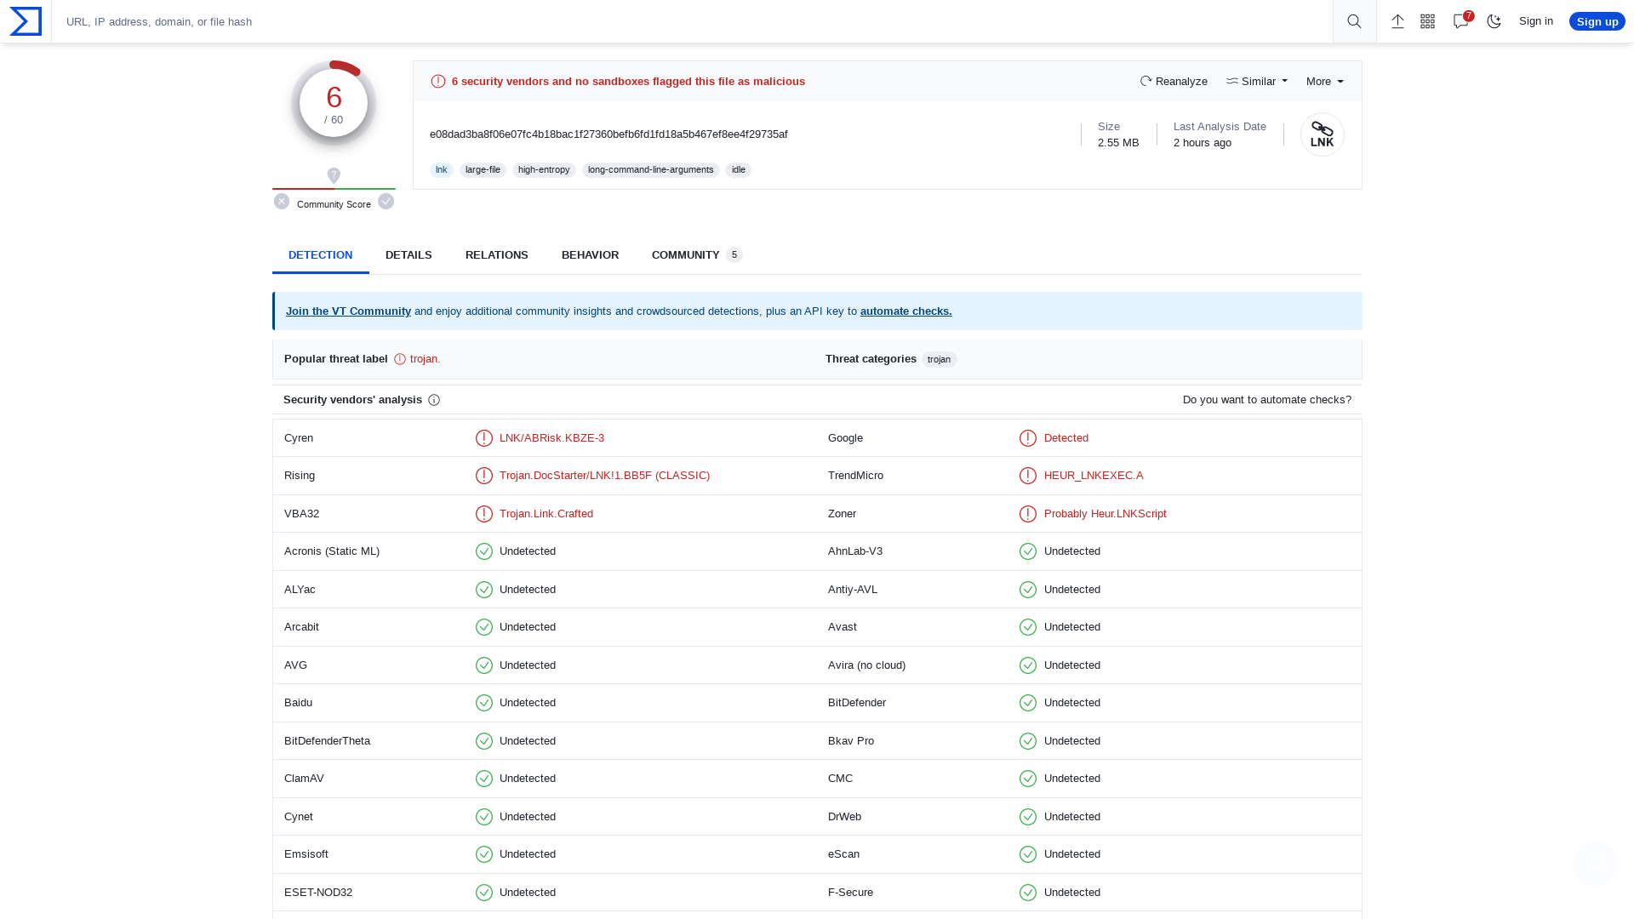1634x919 pixels.
Task: Click the file hash e08dad3ba8f06e07...
Action: click(608, 134)
